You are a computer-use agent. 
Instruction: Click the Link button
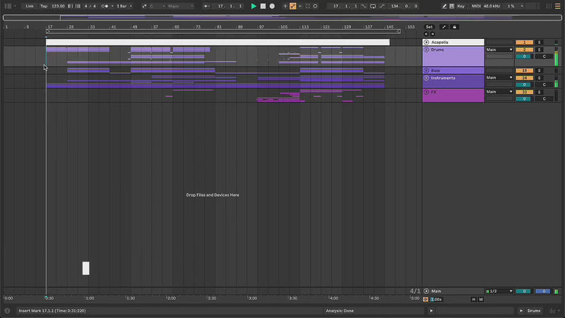pyautogui.click(x=30, y=6)
